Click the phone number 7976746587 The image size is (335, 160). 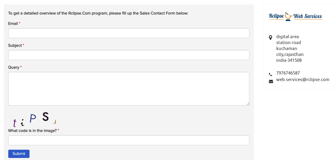tap(288, 73)
